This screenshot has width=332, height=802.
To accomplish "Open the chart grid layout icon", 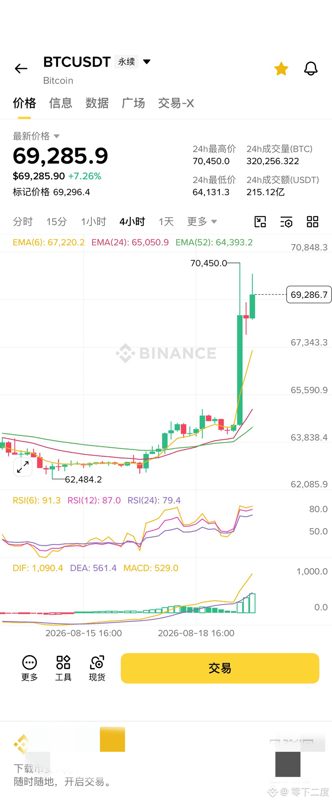I will (312, 222).
